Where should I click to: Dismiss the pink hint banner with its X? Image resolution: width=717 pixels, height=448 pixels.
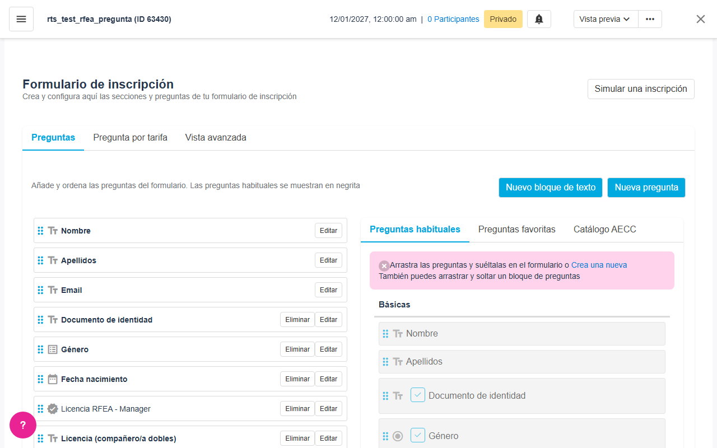[x=384, y=265]
